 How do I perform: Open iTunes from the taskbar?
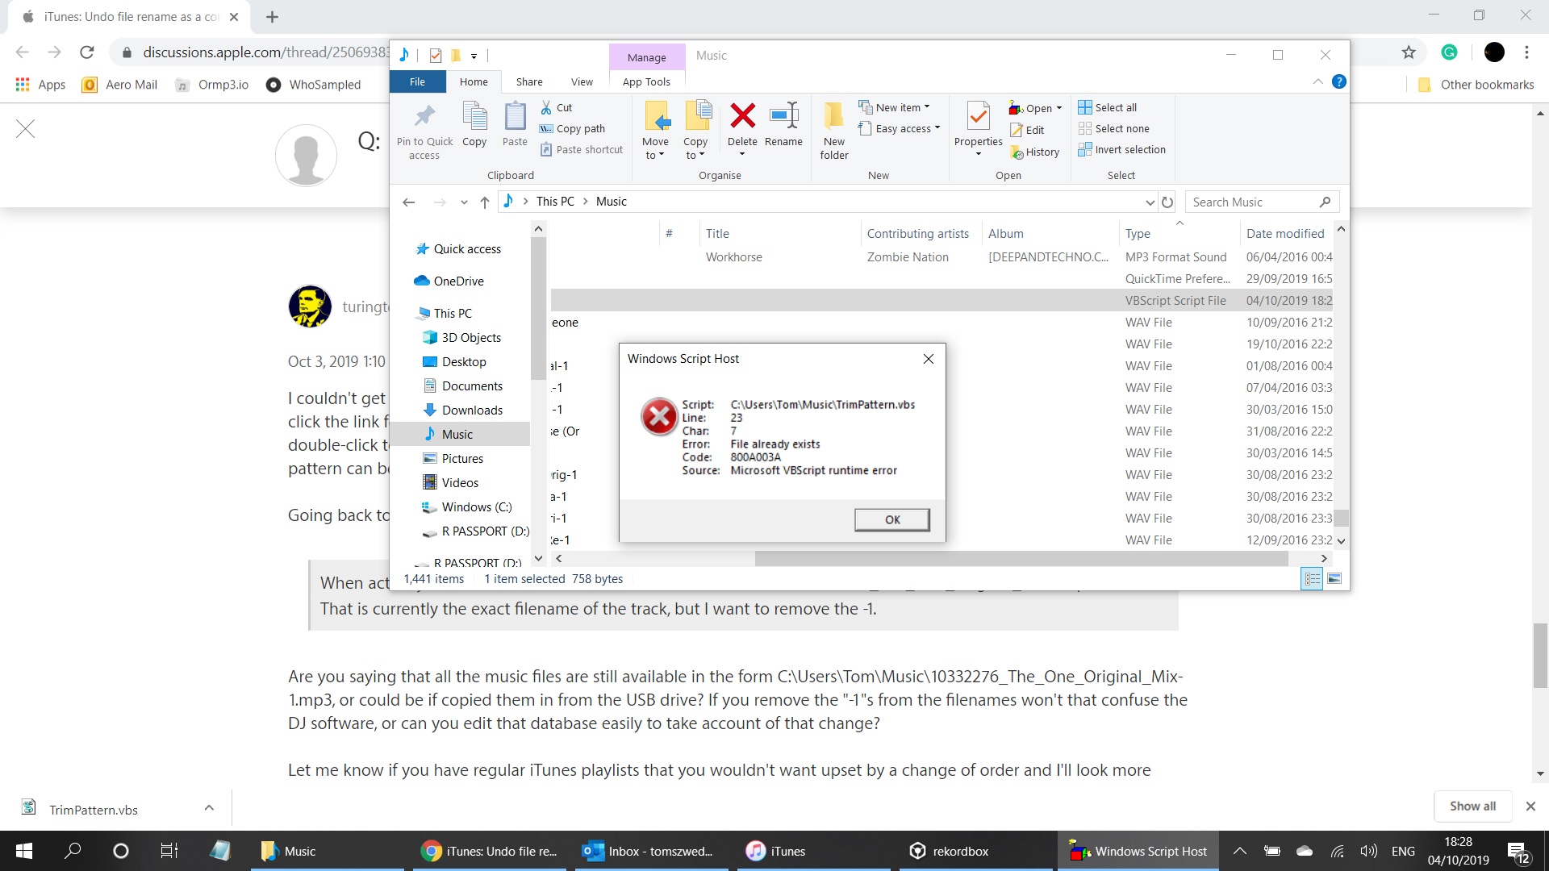(776, 851)
